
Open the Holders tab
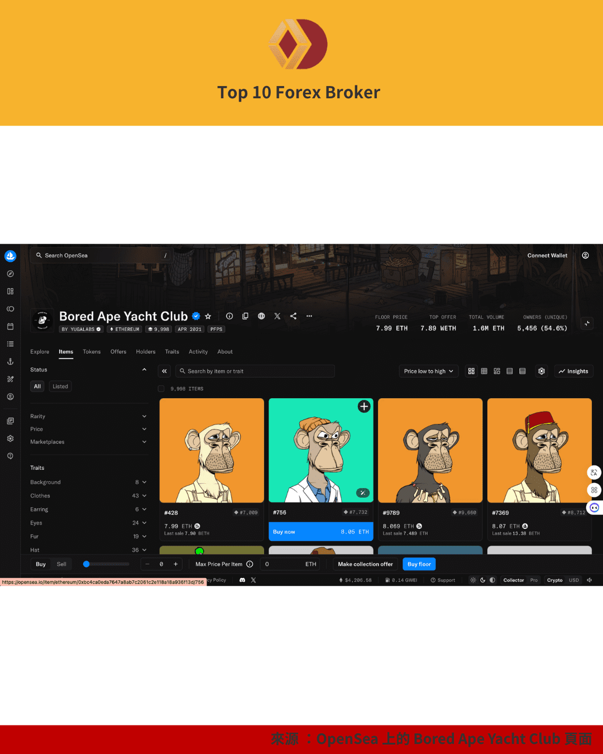pos(146,352)
